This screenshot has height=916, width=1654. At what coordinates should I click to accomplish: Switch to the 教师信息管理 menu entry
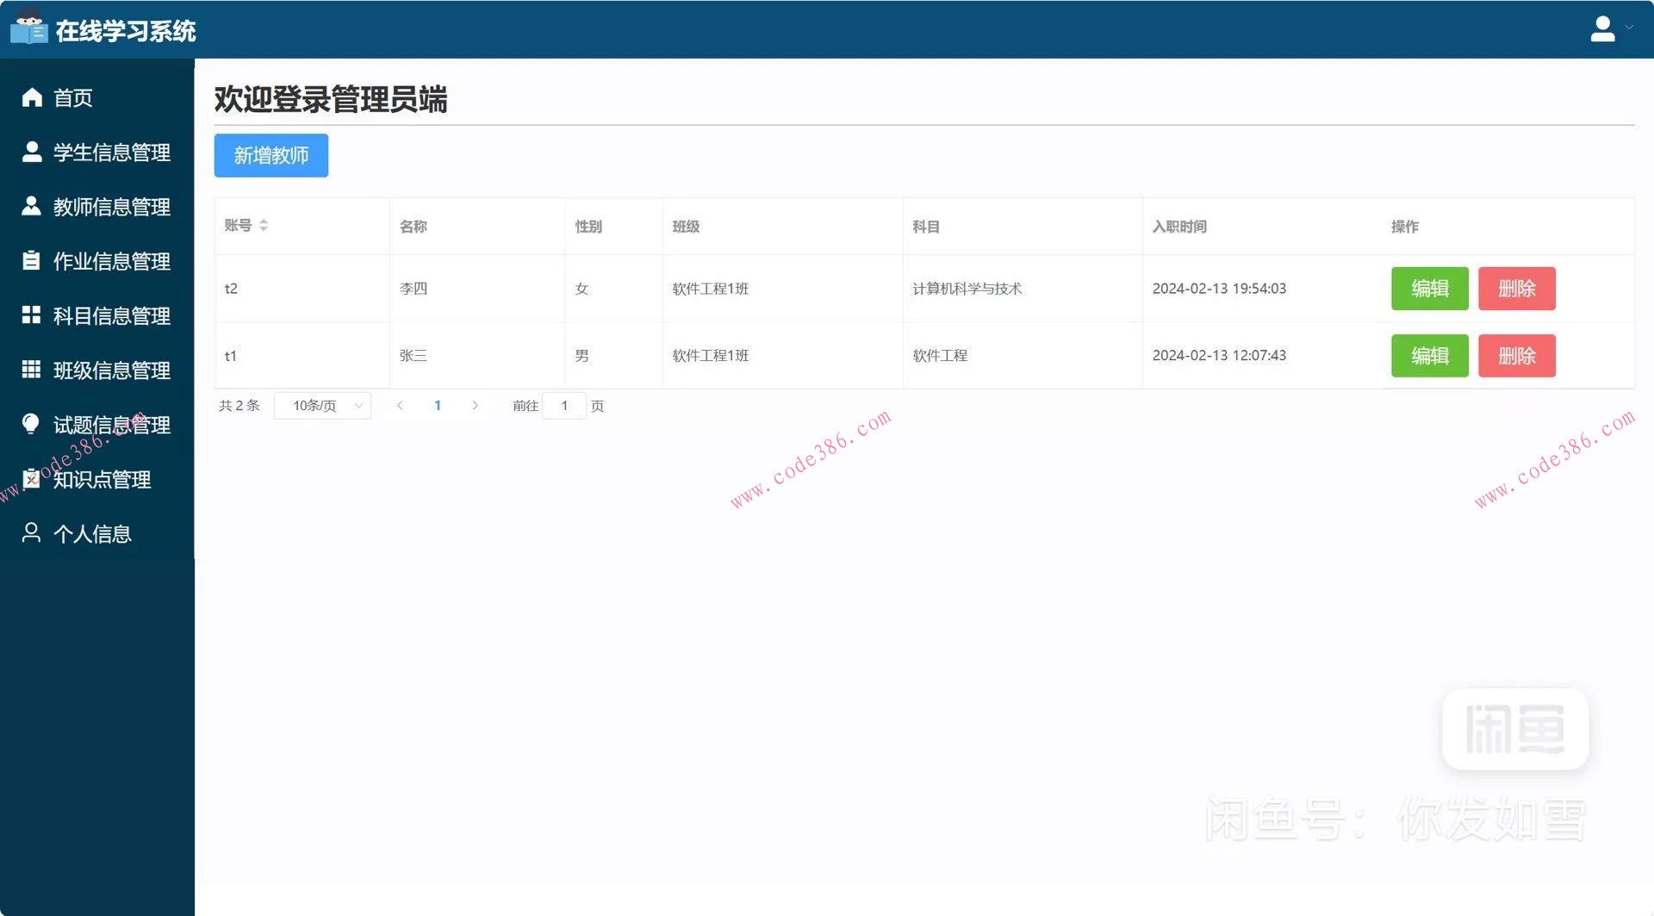pyautogui.click(x=111, y=206)
